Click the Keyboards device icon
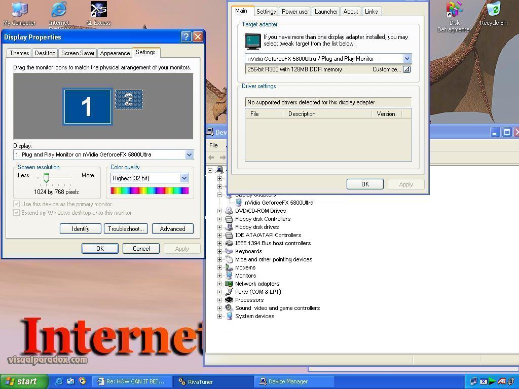This screenshot has width=519, height=389. click(x=229, y=251)
